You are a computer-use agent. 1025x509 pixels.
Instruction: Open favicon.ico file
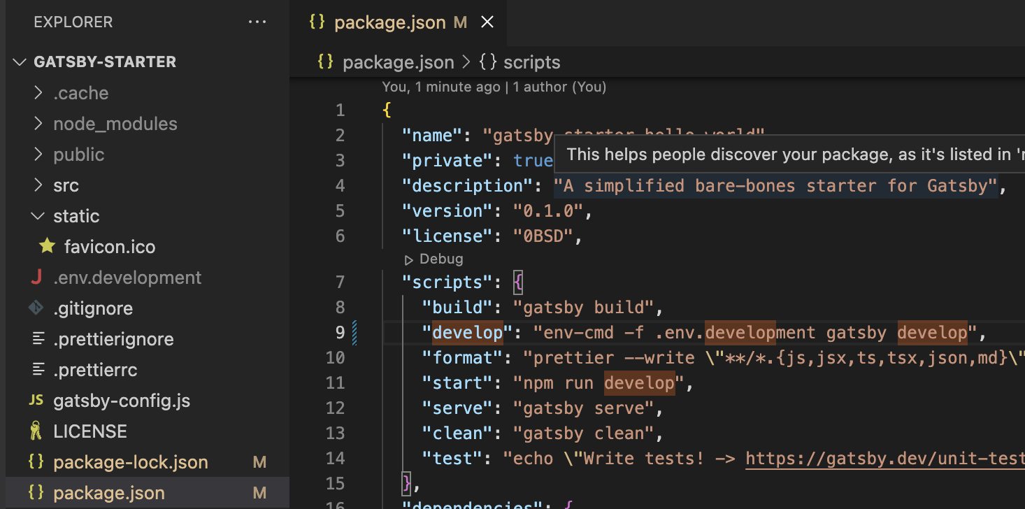point(110,247)
